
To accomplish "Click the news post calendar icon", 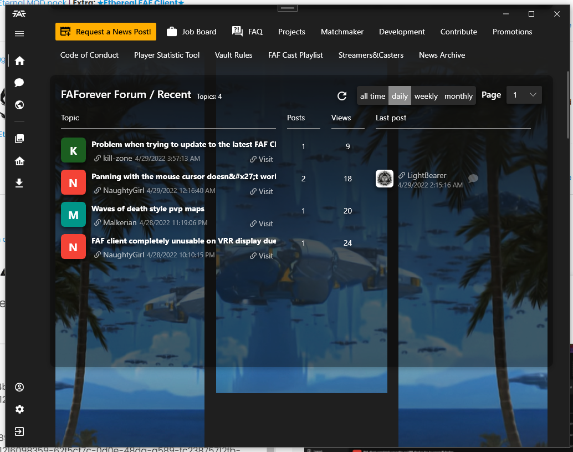I will tap(65, 32).
